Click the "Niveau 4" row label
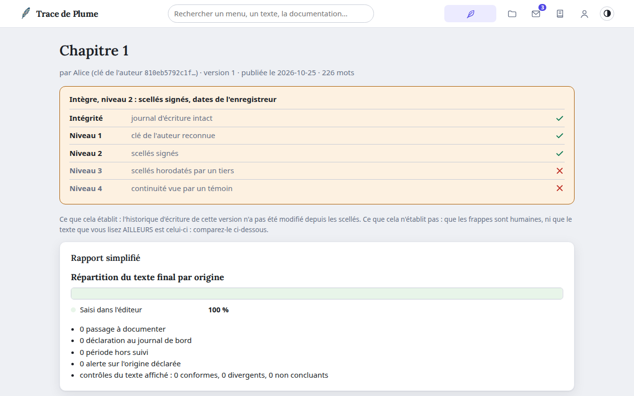634x396 pixels. point(86,189)
